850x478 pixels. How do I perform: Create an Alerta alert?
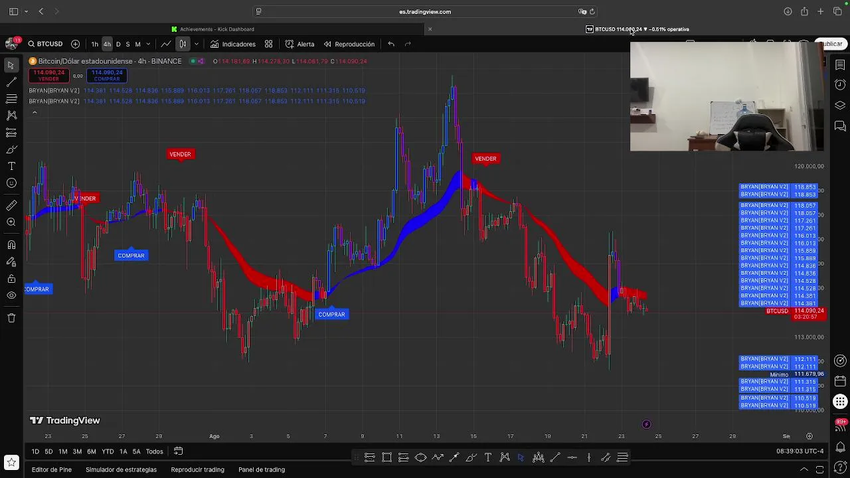tap(299, 44)
